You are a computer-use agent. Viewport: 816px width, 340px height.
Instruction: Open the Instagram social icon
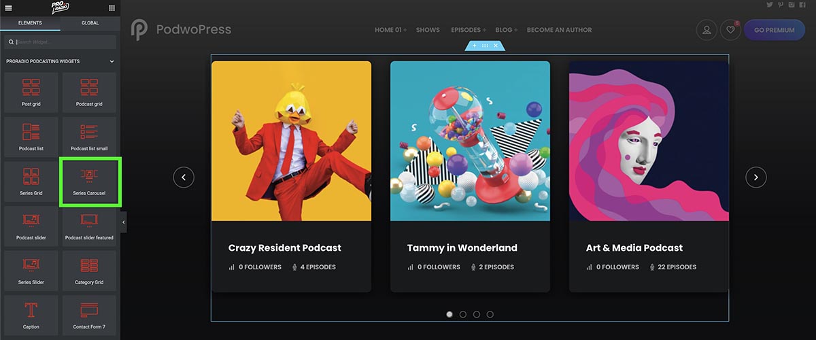click(x=792, y=5)
